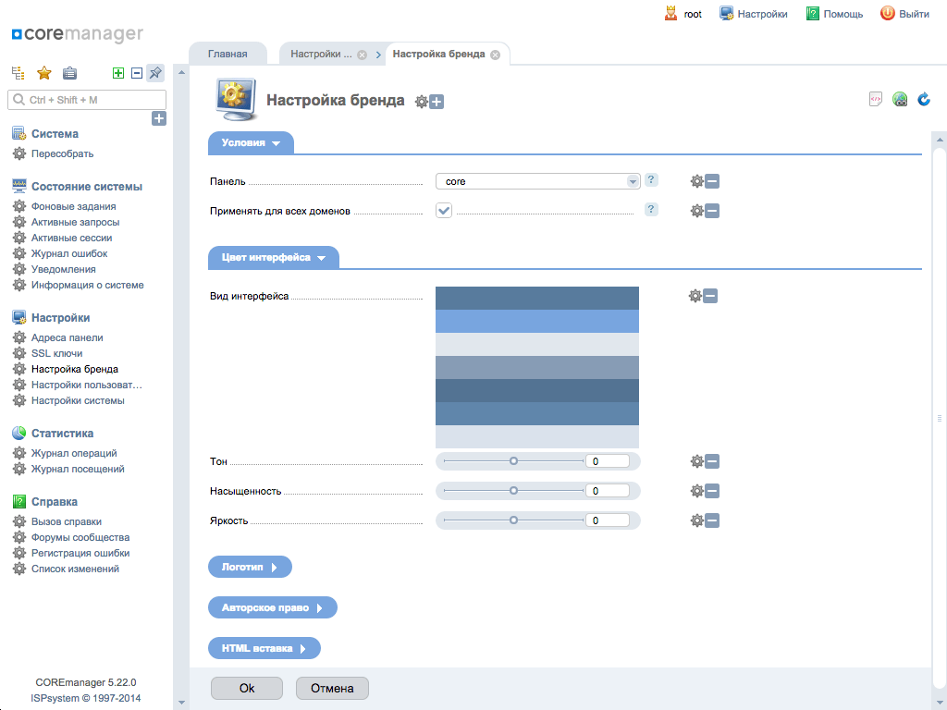The image size is (947, 710).
Task: Click help question mark next to Панель
Action: (x=651, y=180)
